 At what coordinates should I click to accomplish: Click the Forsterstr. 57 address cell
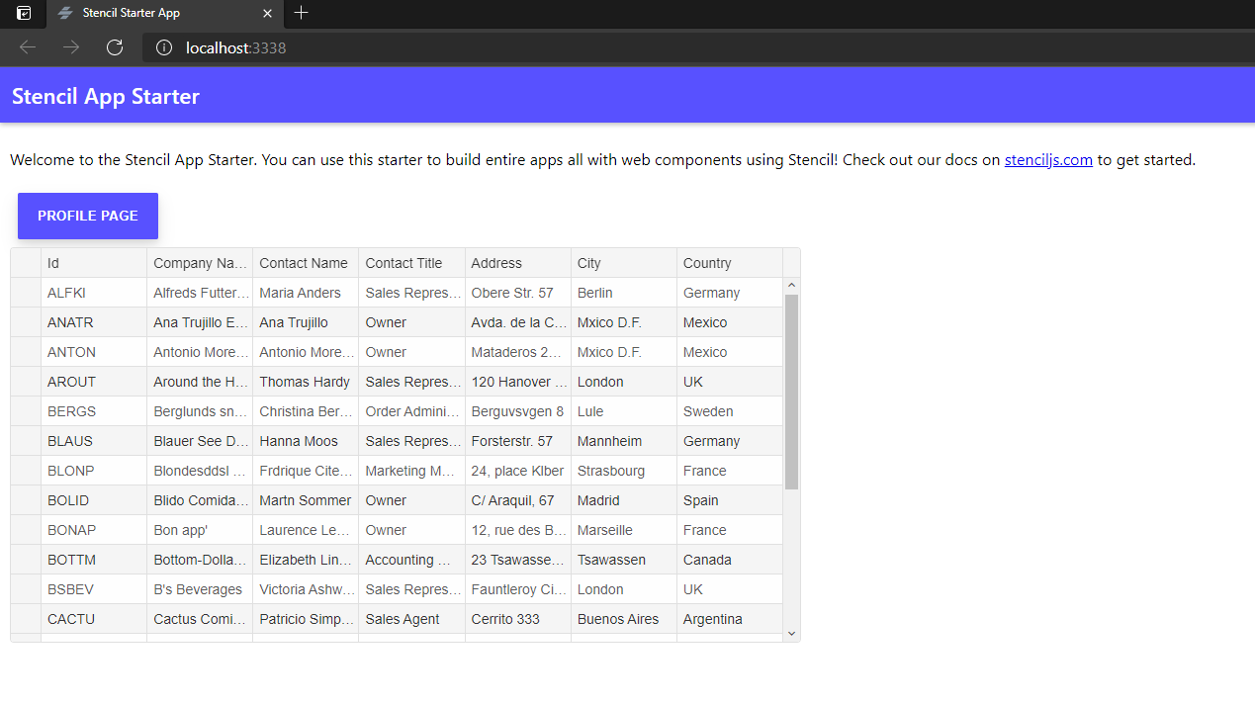click(518, 441)
